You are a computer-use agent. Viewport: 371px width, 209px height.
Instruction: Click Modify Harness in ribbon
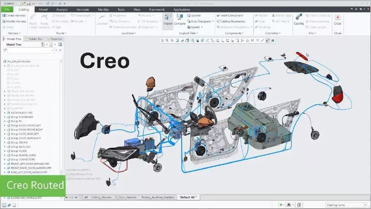tap(14, 21)
